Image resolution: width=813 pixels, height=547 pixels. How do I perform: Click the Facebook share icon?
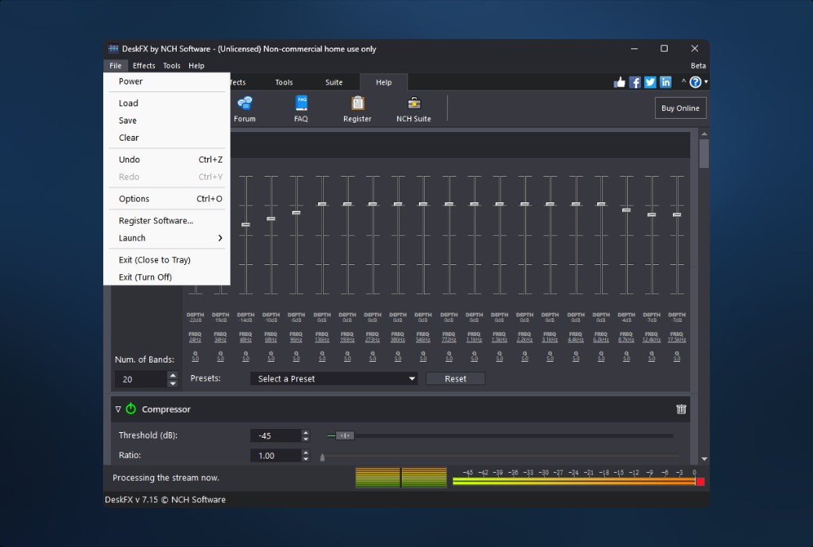(x=635, y=82)
